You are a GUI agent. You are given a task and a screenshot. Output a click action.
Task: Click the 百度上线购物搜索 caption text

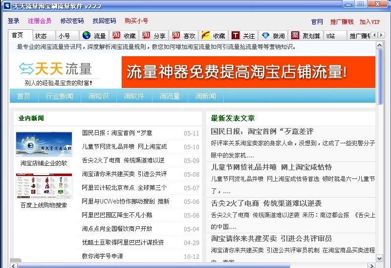44,205
